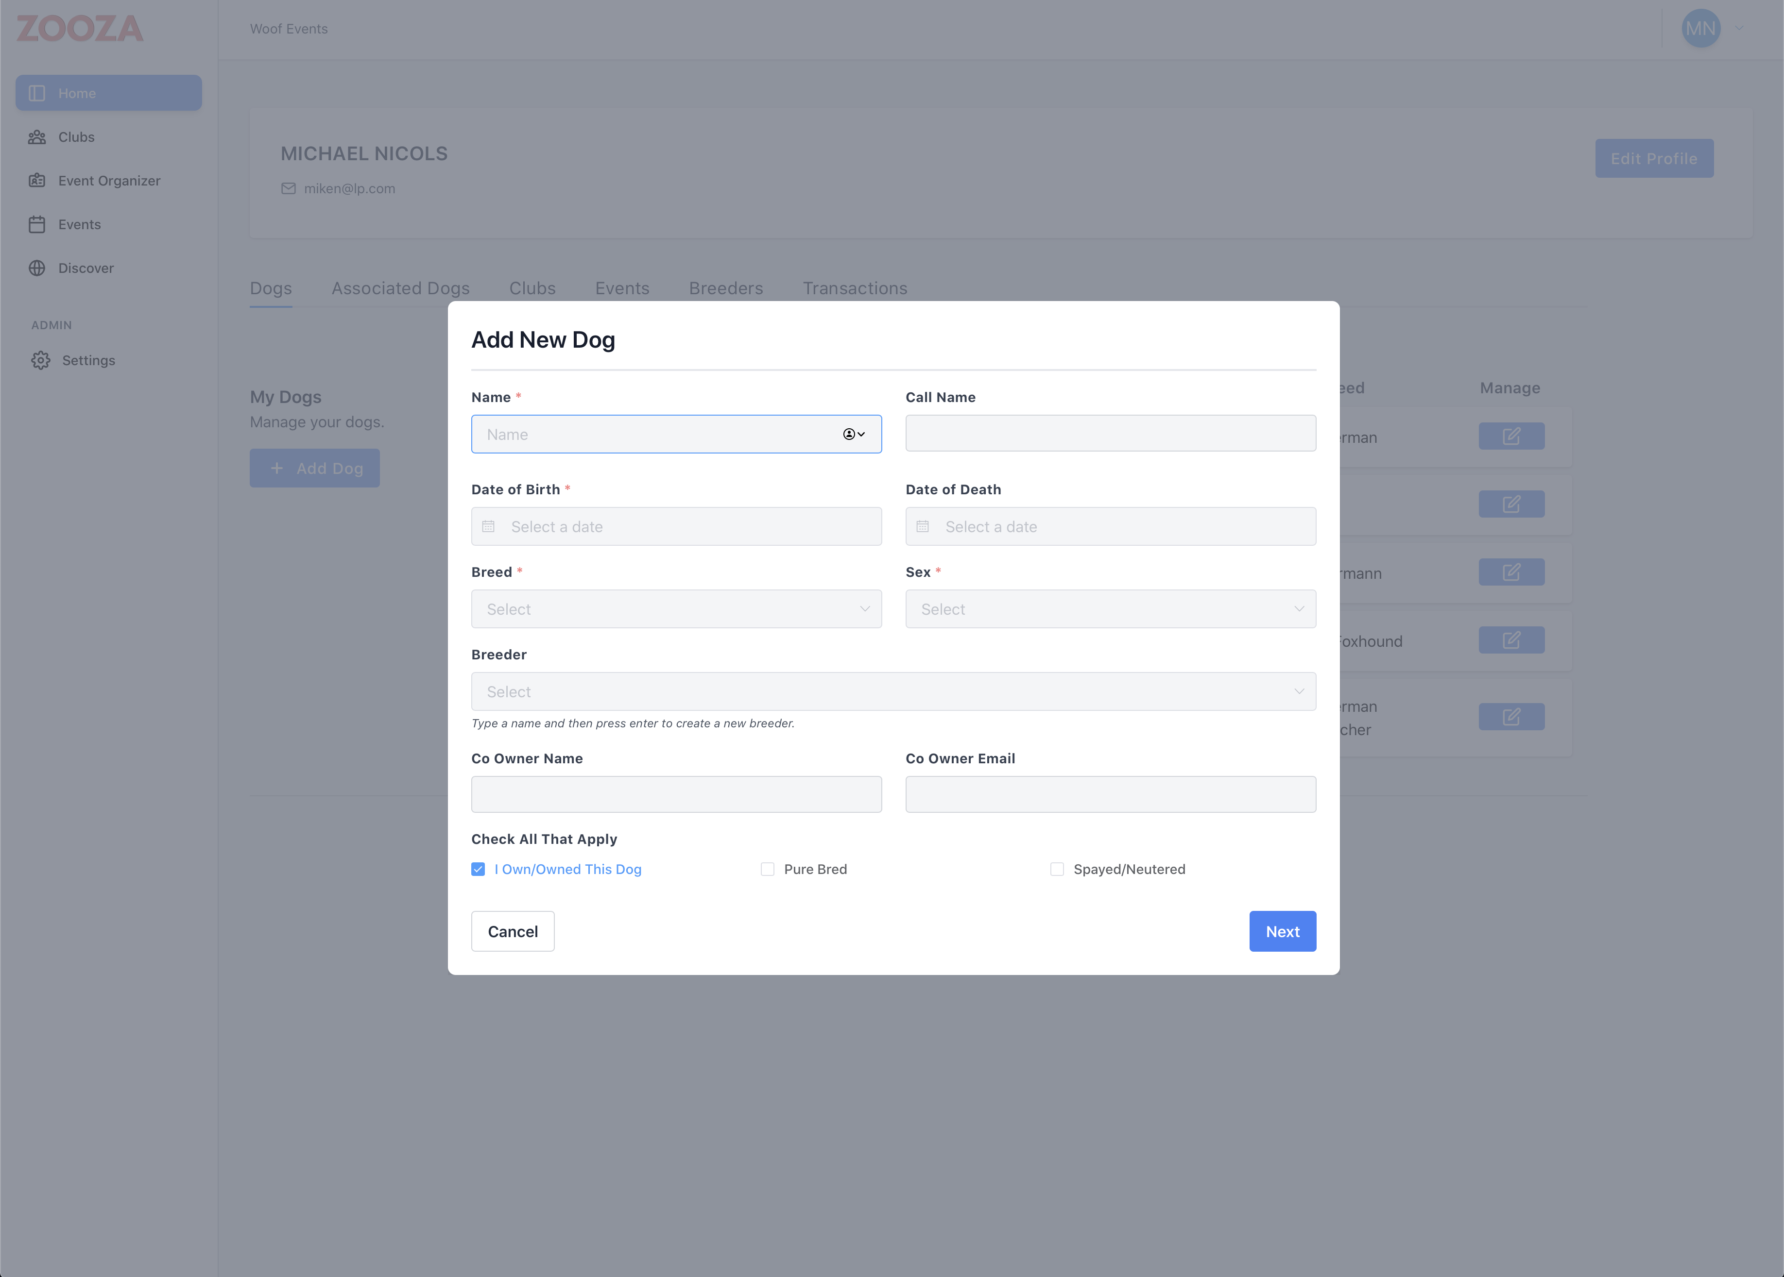Click the Clubs people icon in sidebar

[37, 137]
